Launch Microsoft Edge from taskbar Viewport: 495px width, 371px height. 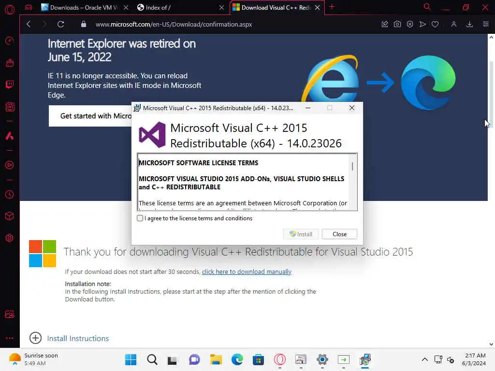click(237, 359)
